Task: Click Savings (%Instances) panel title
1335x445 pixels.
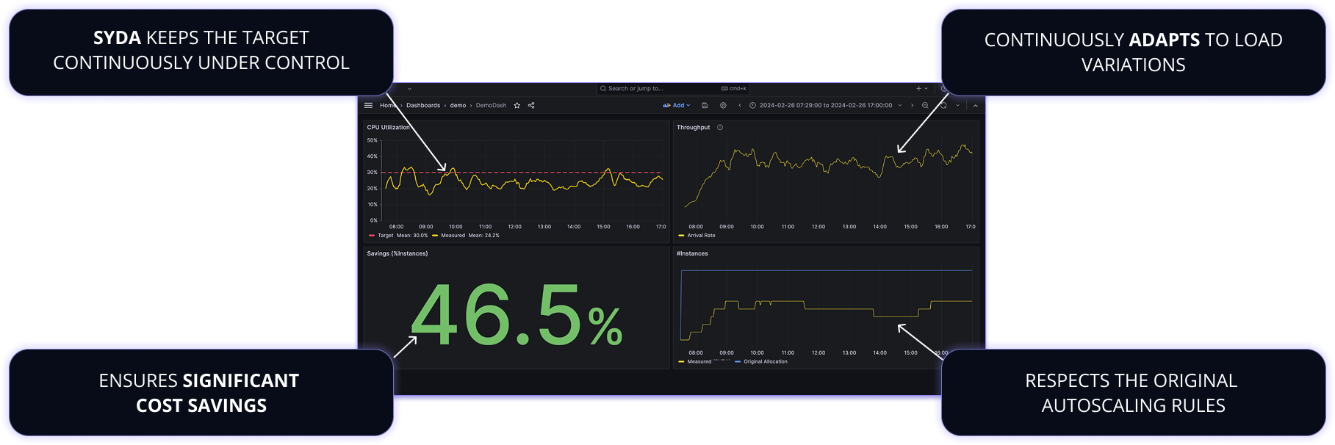Action: point(397,254)
